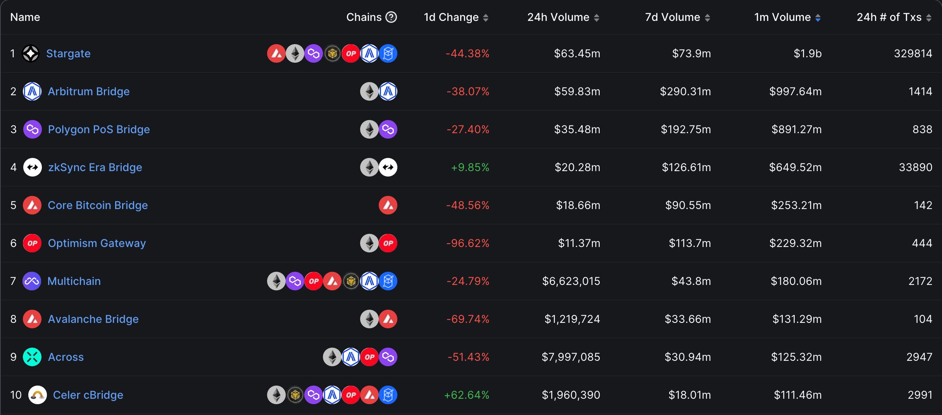Open the Arbitrum Bridge link
The width and height of the screenshot is (942, 415).
(89, 91)
